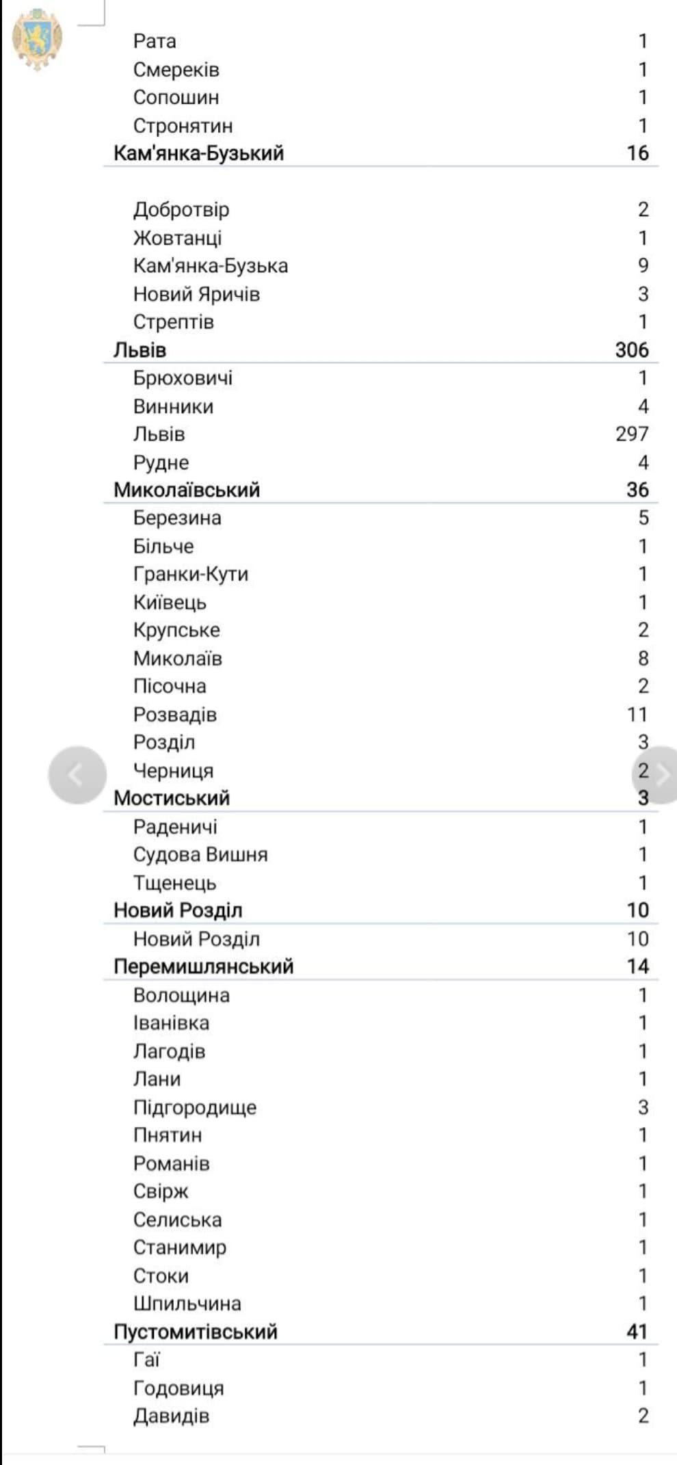Select the bold Мостиський district heading
Image resolution: width=677 pixels, height=1465 pixels.
pyautogui.click(x=172, y=798)
